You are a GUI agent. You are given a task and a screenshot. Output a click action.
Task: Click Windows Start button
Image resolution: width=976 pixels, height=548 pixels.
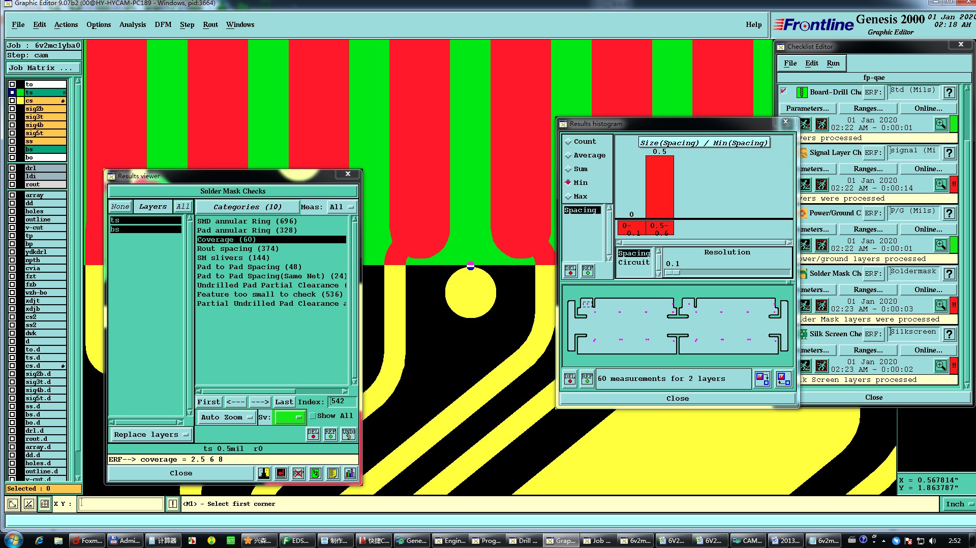click(x=13, y=539)
